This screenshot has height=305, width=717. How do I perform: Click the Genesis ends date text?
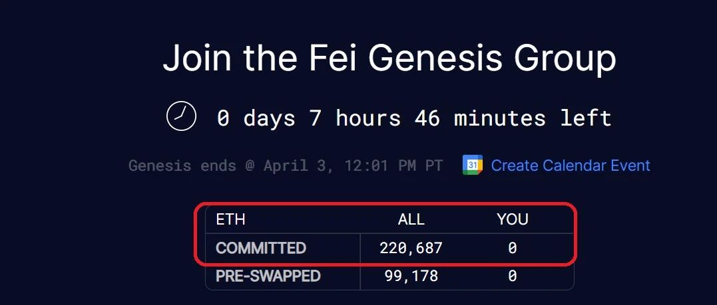click(x=286, y=165)
